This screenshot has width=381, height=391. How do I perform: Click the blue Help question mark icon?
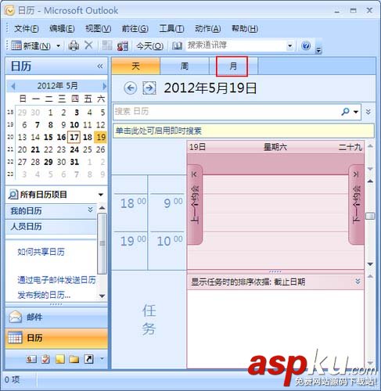click(306, 45)
